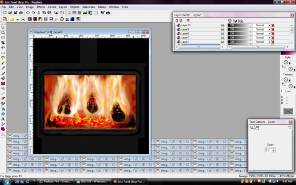The image size is (296, 185).
Task: Toggle lock transparency for Layer8
Action: tap(273, 34)
